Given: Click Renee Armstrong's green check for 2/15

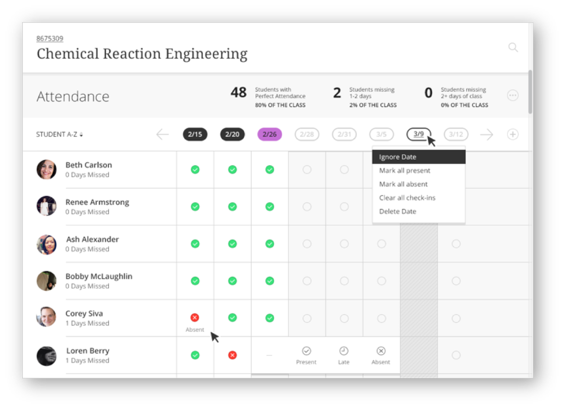Looking at the screenshot, I should 195,206.
